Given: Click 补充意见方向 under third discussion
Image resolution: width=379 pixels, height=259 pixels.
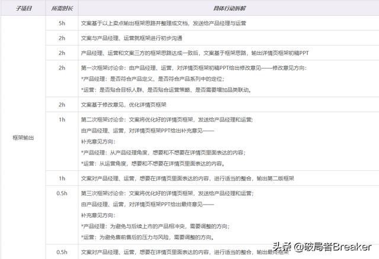Looking at the screenshot, I should pyautogui.click(x=98, y=215).
